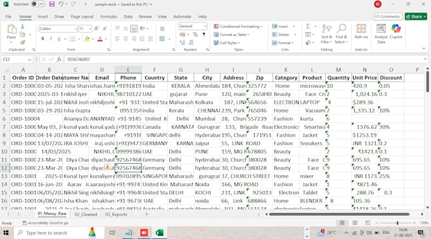Expand Format as Table menu
Screen dimensions: 431x239
231,35
